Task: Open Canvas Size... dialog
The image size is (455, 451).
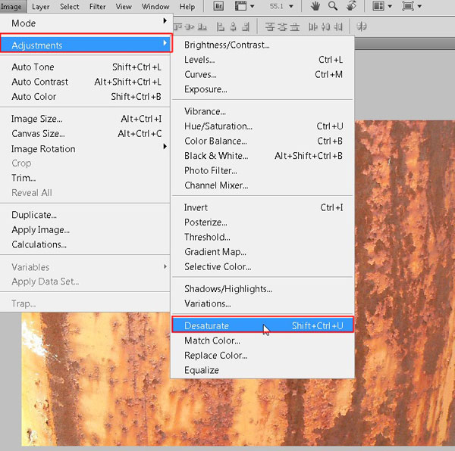Action: [36, 134]
